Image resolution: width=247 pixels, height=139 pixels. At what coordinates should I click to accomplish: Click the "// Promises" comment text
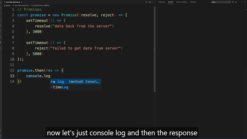click(x=29, y=9)
